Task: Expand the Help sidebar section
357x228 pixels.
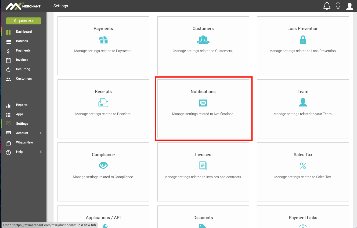Action: [x=19, y=152]
